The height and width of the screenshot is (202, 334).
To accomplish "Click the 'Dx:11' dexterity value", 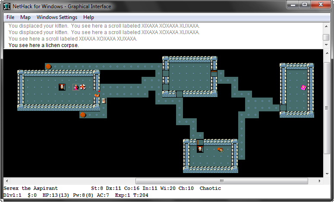I will 113,188.
